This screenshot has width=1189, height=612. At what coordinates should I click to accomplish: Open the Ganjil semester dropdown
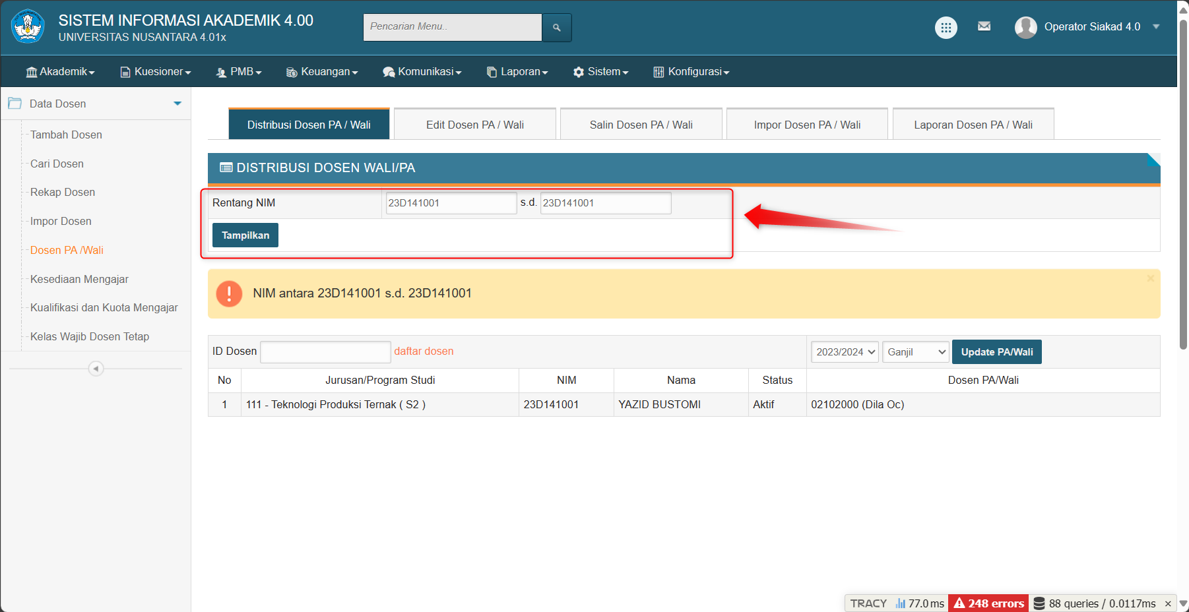(x=915, y=352)
